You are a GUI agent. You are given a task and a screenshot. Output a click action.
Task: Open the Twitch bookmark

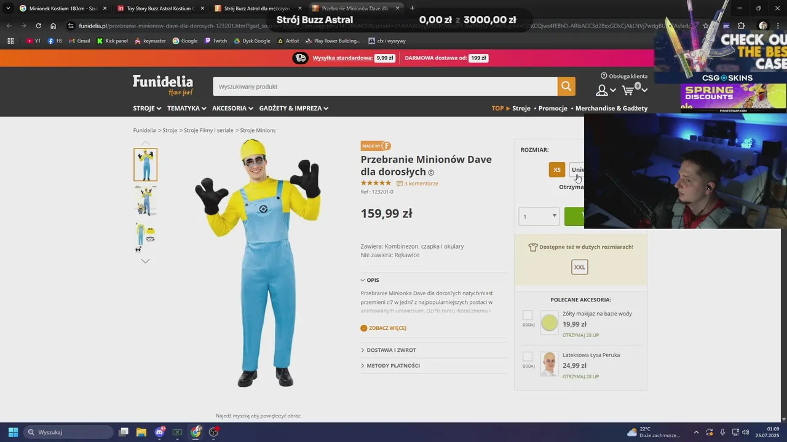click(x=215, y=41)
